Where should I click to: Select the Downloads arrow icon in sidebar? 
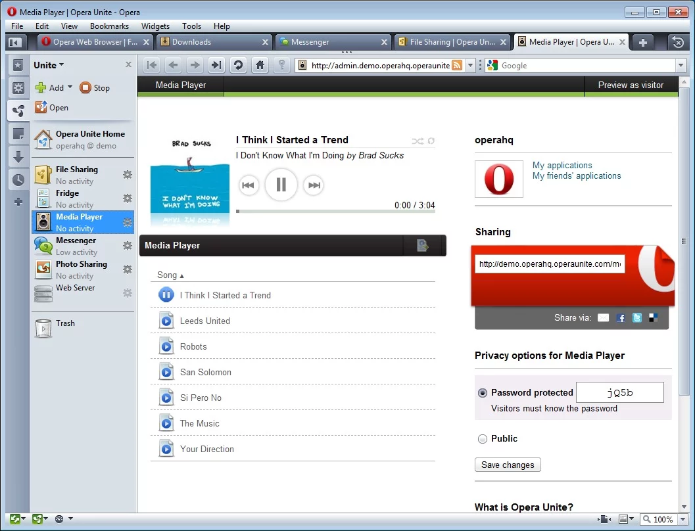pos(18,157)
